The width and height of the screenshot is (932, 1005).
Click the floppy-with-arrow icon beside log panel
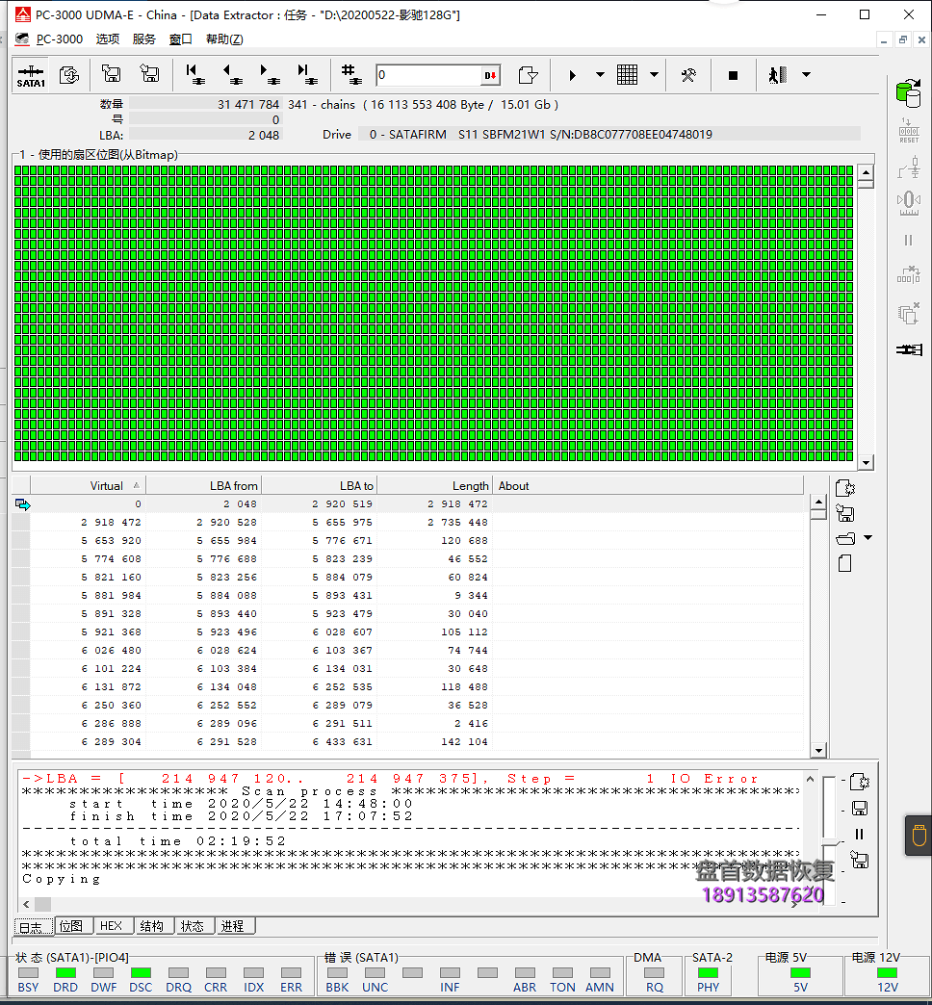tap(860, 860)
